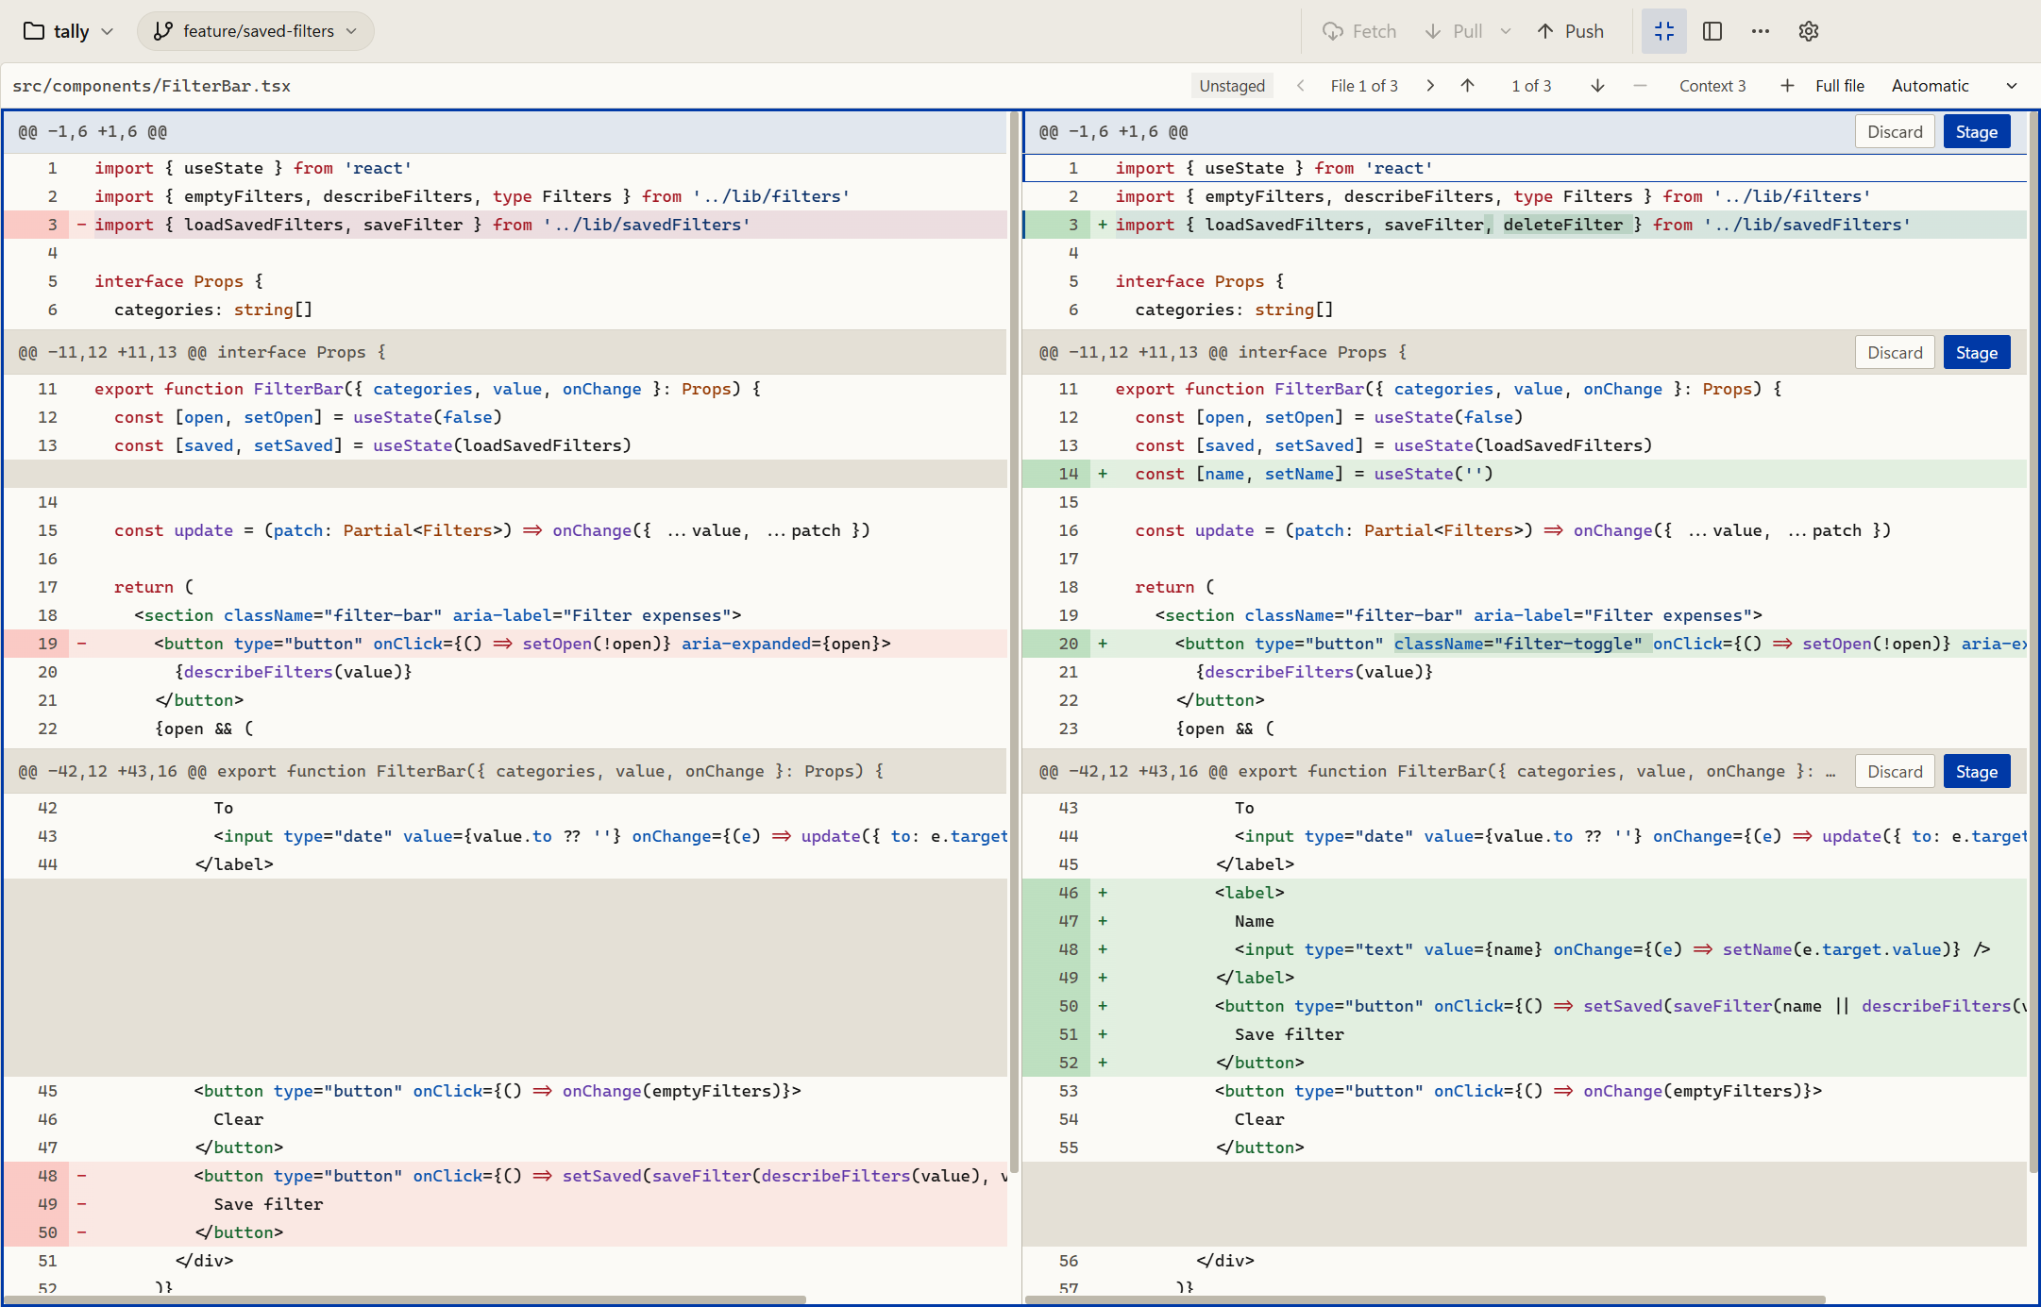Stage the -42,12 +43,16 hunk
The width and height of the screenshot is (2041, 1307).
pos(1977,772)
